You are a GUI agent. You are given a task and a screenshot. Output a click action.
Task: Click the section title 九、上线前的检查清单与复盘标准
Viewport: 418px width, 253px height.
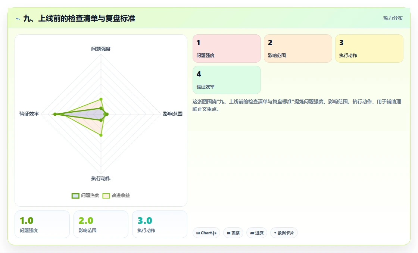click(79, 18)
